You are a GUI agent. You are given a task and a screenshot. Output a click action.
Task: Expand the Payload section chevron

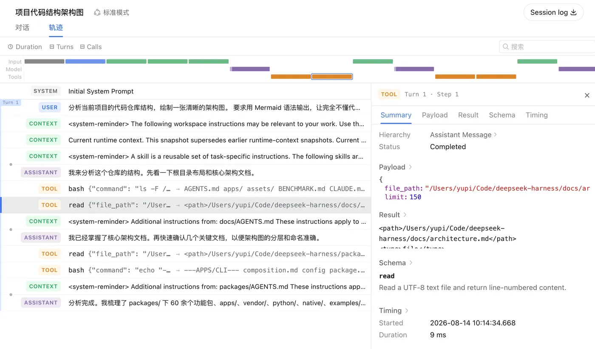point(411,167)
